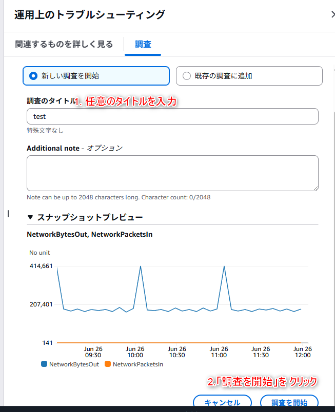The height and width of the screenshot is (412, 335).
Task: Click the 調査のタイトル input containing test
Action: click(x=172, y=116)
